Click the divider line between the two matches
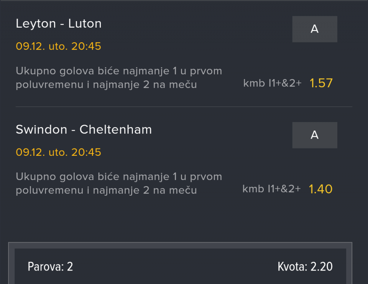 [x=184, y=107]
